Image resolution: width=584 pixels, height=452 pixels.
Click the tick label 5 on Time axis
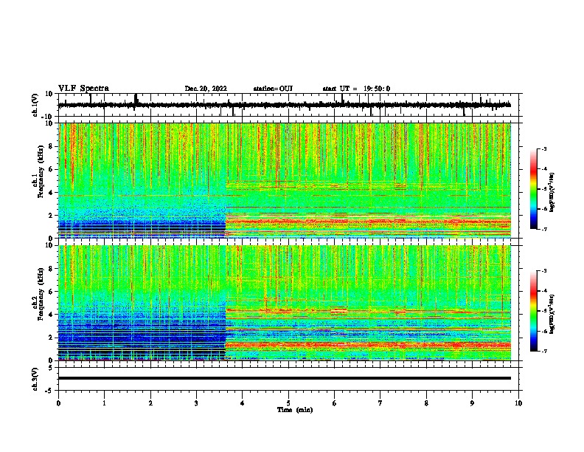tap(288, 403)
